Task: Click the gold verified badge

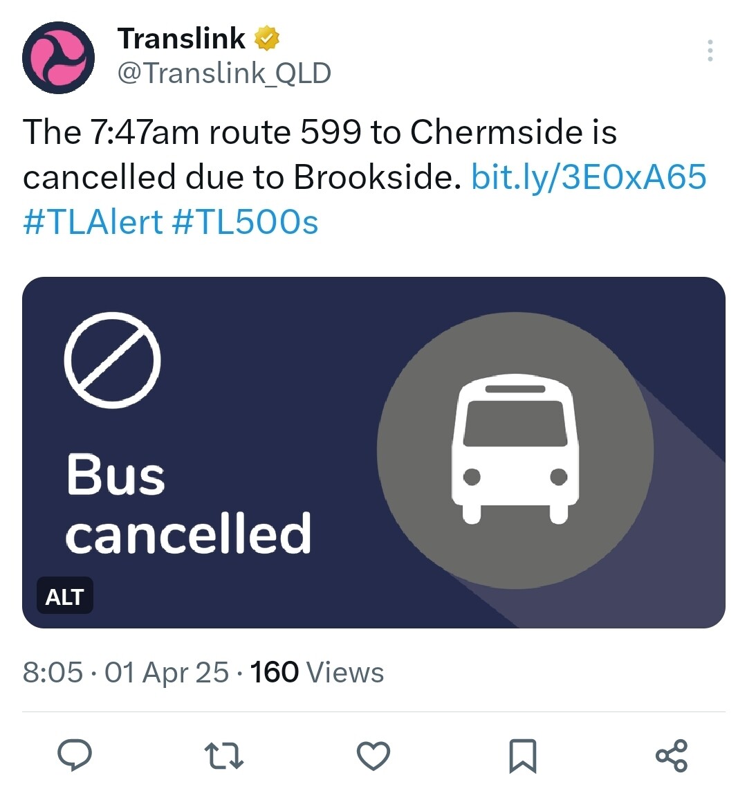Action: pyautogui.click(x=267, y=39)
